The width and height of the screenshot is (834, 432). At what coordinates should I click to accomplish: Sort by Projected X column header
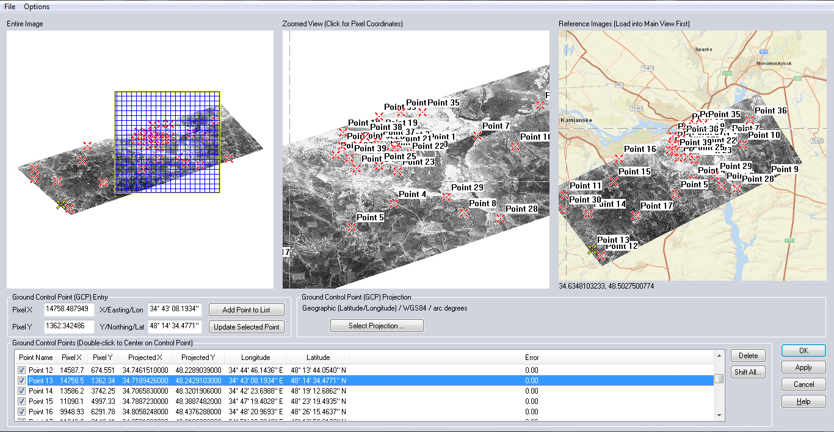pos(145,358)
